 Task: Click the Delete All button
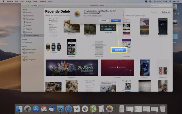[166, 12]
